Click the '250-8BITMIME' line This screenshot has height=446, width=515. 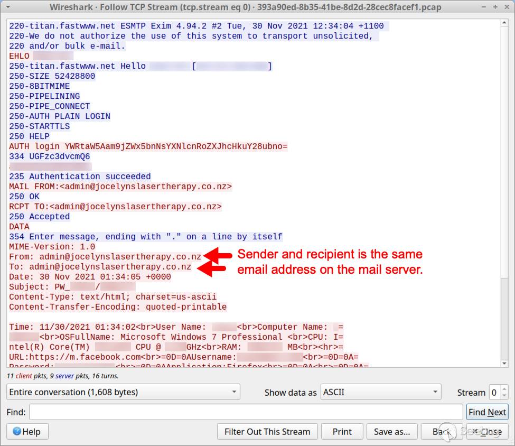click(x=40, y=86)
